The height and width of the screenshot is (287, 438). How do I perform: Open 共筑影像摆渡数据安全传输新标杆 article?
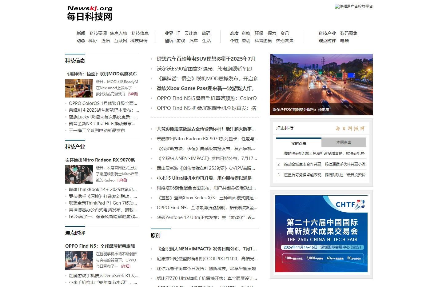pyautogui.click(x=206, y=129)
